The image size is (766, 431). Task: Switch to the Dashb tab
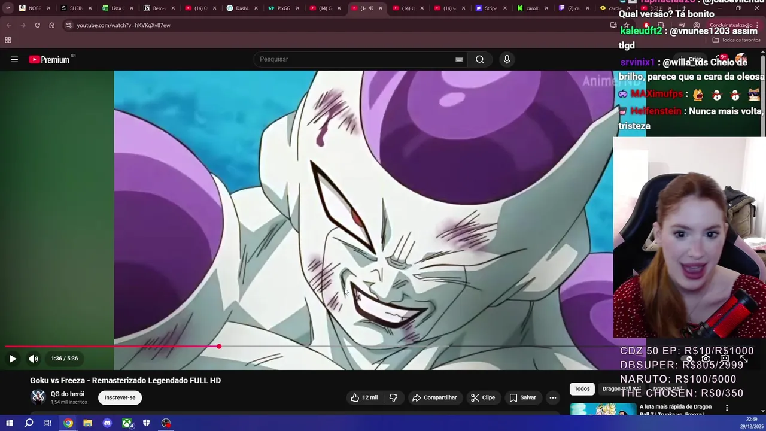(241, 8)
